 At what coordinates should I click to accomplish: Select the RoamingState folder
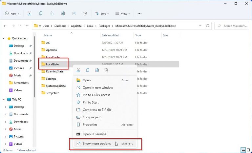[52, 71]
